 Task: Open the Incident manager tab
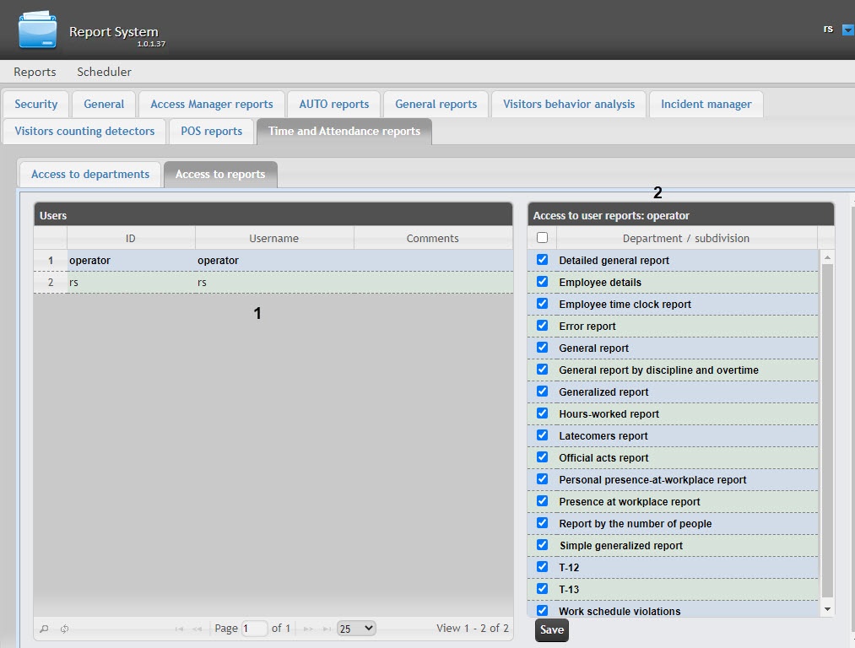point(706,104)
